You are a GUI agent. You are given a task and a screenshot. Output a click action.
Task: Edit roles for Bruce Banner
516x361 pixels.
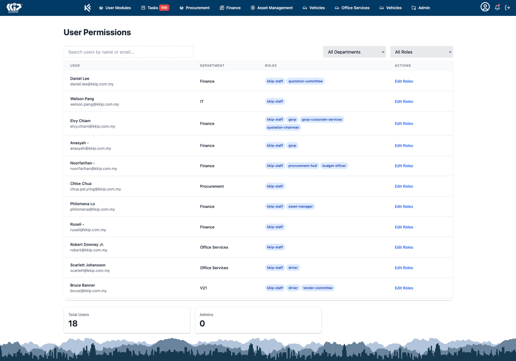404,288
